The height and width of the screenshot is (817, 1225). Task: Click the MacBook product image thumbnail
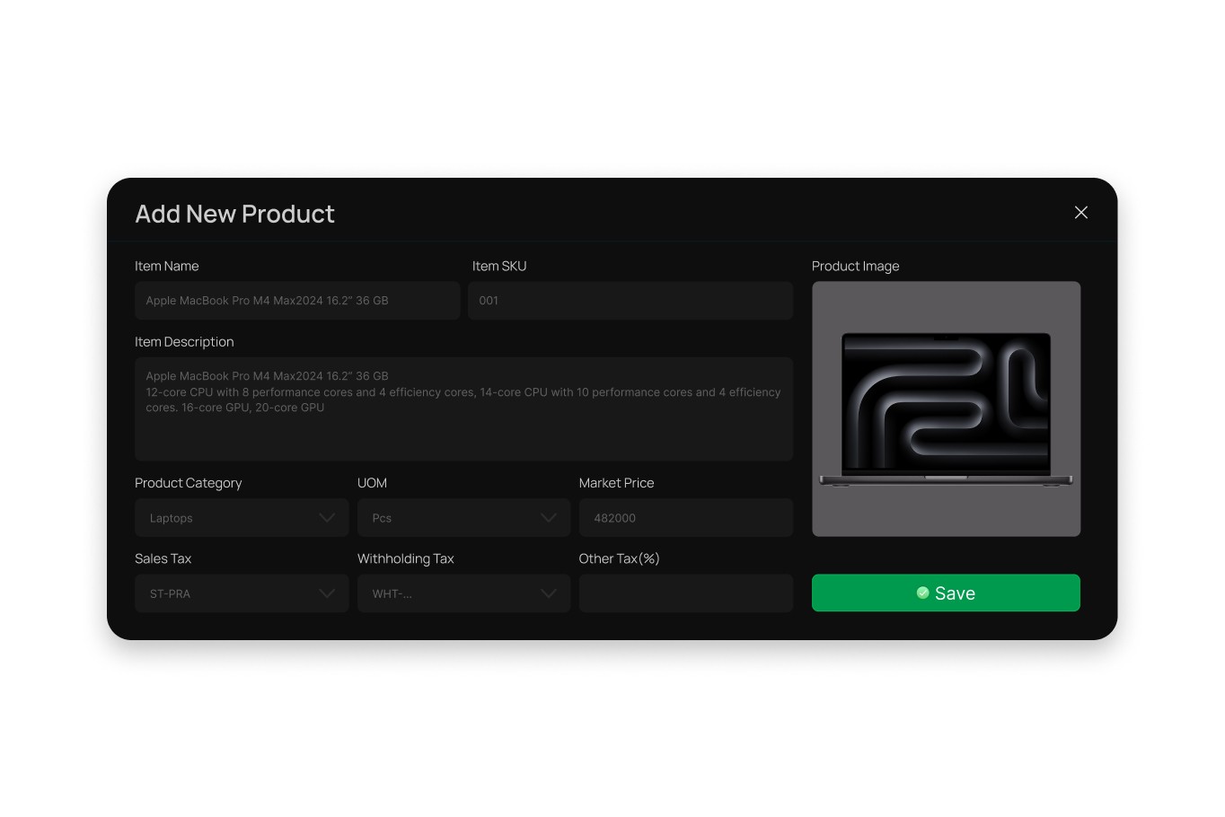(x=947, y=409)
